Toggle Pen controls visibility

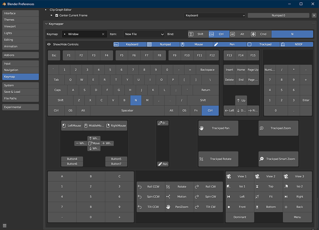coord(229,44)
